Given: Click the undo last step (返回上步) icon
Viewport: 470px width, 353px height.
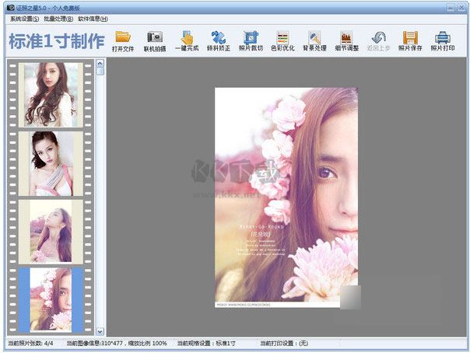Looking at the screenshot, I should point(378,37).
